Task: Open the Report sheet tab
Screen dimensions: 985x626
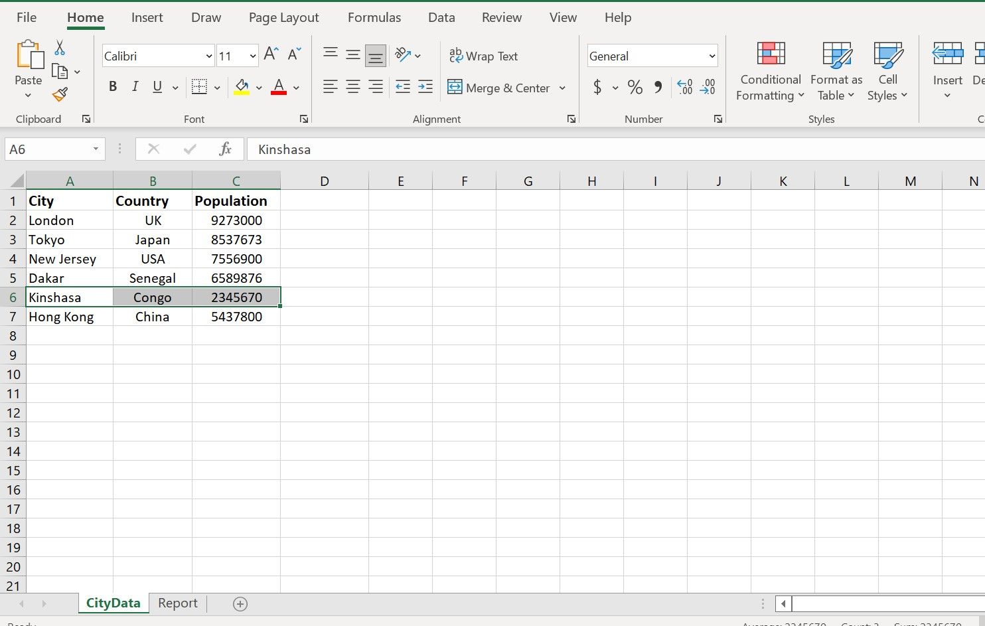Action: click(x=177, y=603)
